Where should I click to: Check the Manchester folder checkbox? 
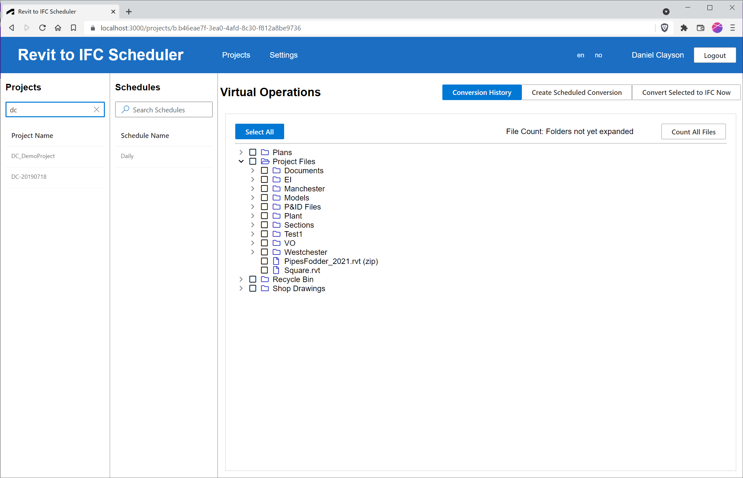click(264, 188)
